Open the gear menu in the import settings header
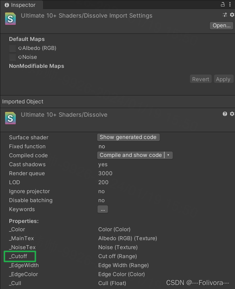 (x=232, y=15)
